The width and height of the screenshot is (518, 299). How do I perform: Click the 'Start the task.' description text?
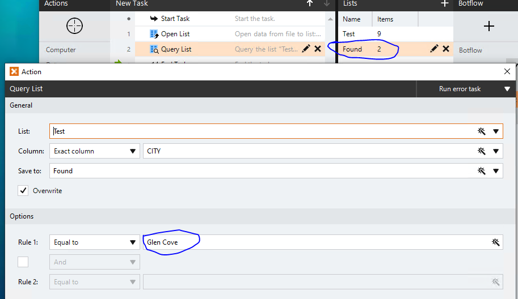pyautogui.click(x=255, y=19)
